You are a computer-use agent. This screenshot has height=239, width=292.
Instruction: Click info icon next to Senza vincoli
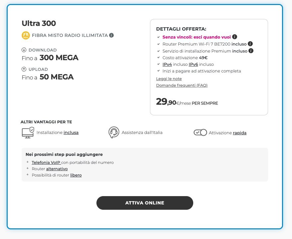(235, 37)
